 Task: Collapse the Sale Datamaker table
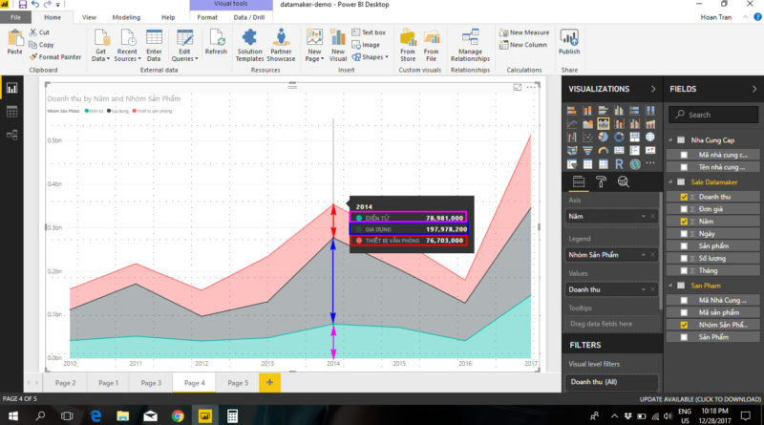coord(672,181)
